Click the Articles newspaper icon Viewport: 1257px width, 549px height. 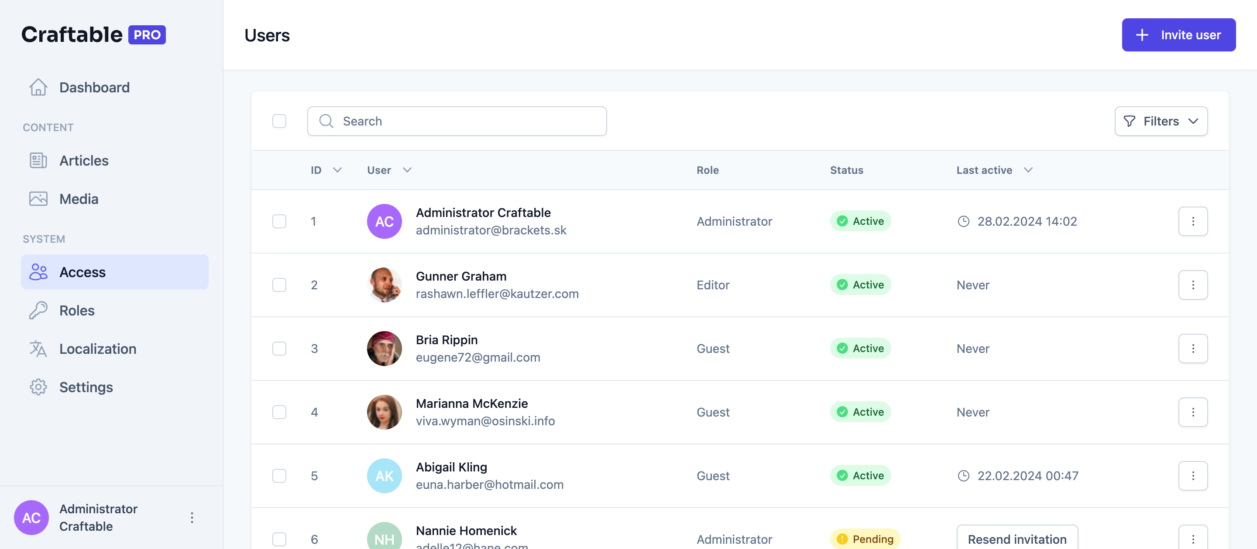(38, 161)
